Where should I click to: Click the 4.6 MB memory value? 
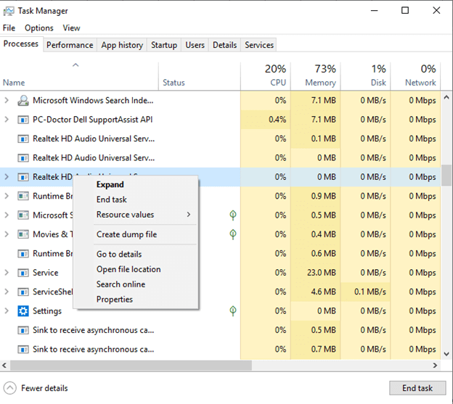coord(323,292)
